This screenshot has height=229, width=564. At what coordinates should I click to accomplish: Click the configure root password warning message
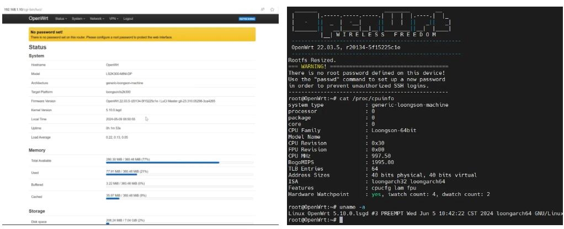(x=102, y=37)
